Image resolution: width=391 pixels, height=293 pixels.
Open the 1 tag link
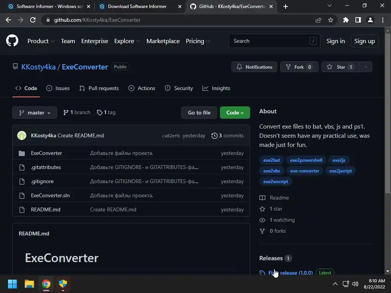pyautogui.click(x=106, y=113)
